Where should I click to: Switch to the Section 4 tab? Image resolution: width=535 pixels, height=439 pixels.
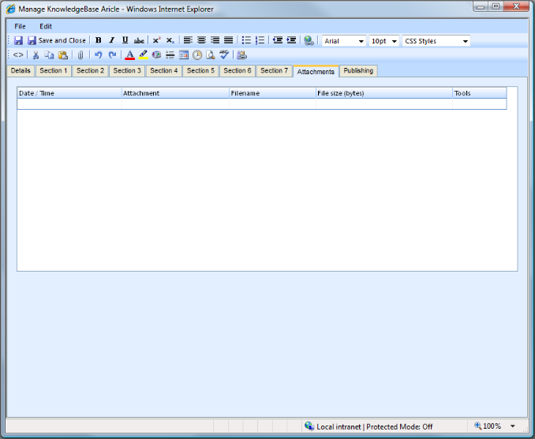[x=164, y=70]
